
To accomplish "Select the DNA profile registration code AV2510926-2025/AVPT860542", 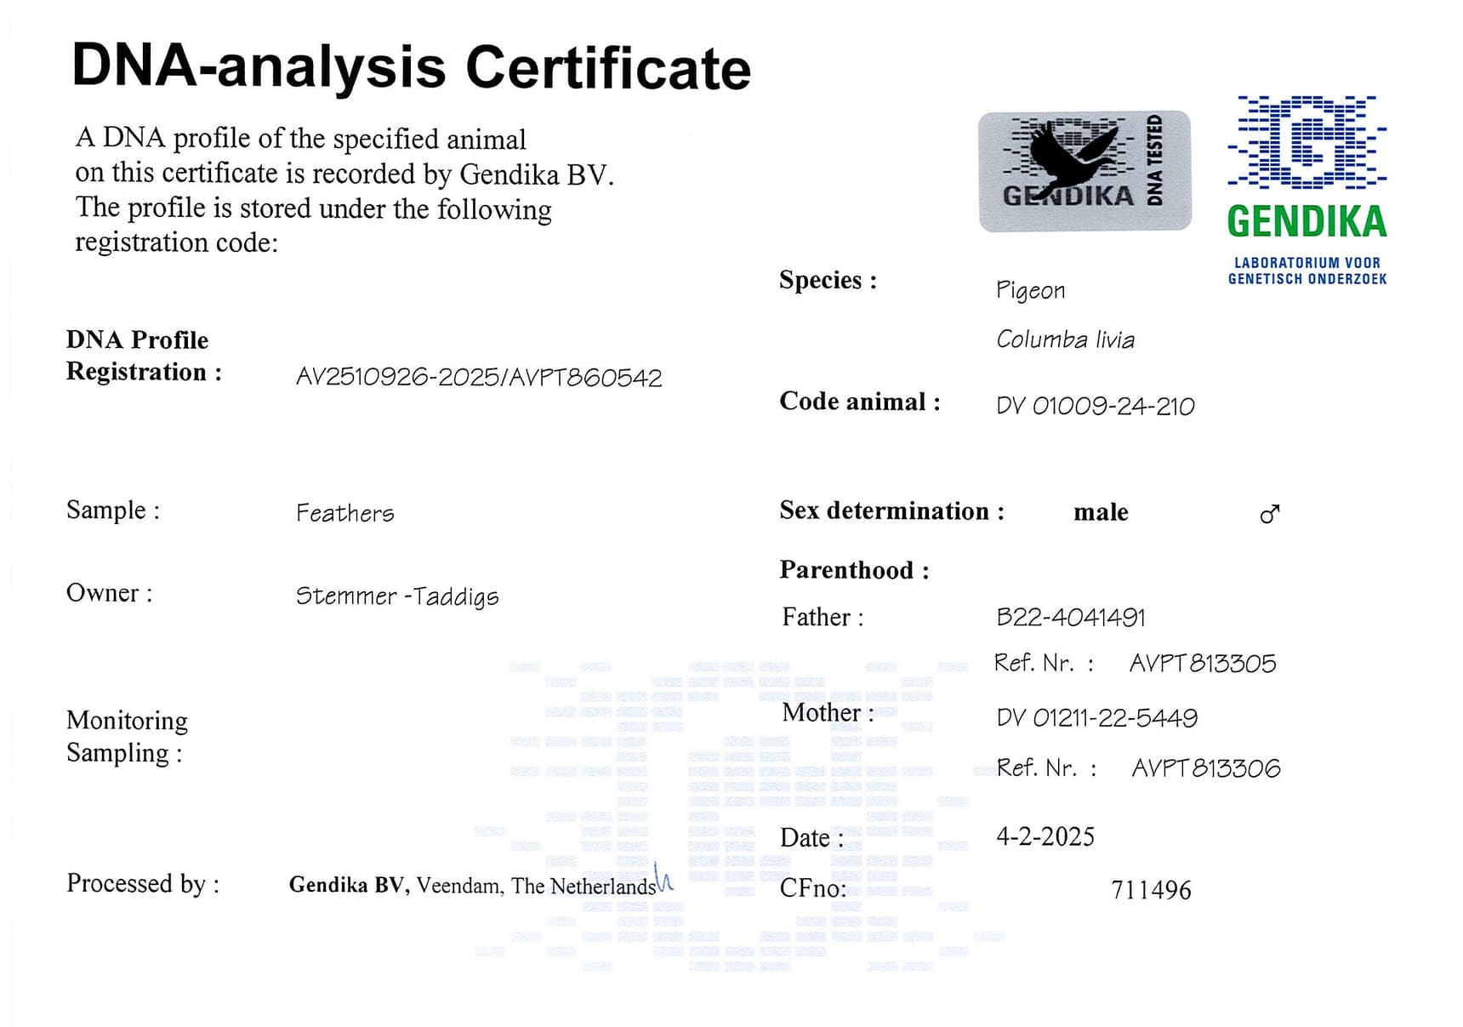I will [479, 377].
